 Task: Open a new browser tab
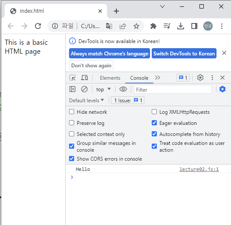[x=116, y=11]
